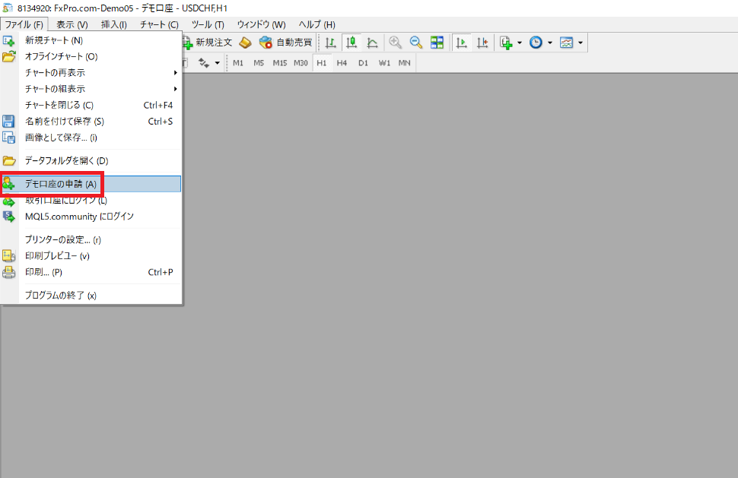Open the periodicity clock dropdown arrow
738x478 pixels.
pos(550,43)
